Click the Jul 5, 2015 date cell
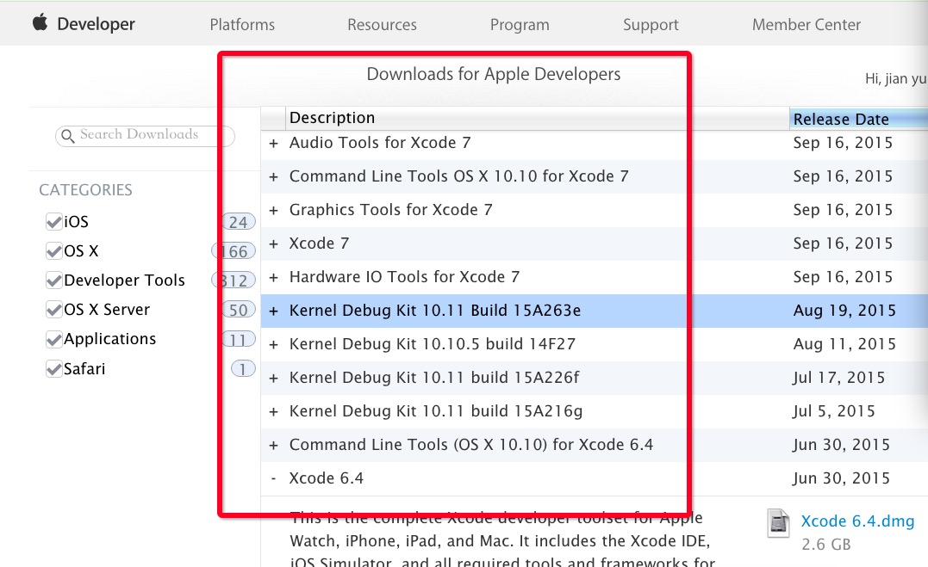This screenshot has height=567, width=928. click(x=834, y=411)
